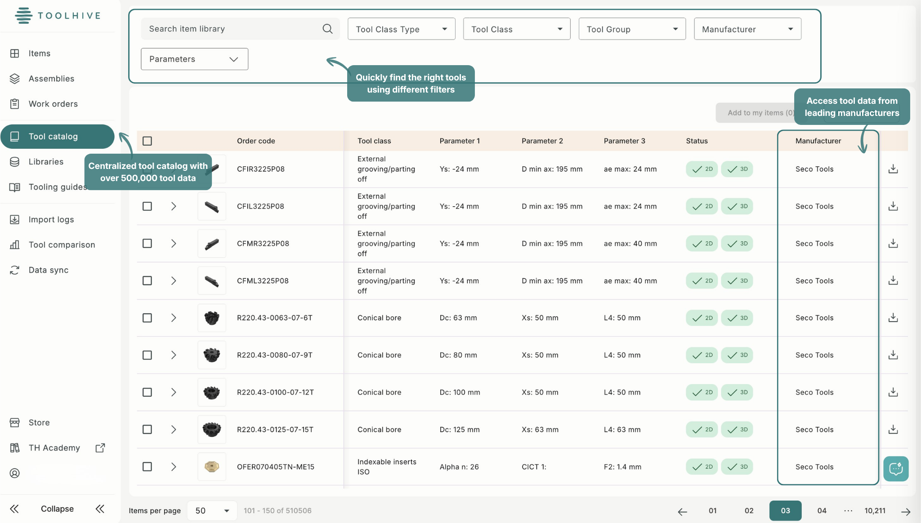Expand the CFML3225P08 row details
This screenshot has height=523, width=921.
tap(174, 281)
